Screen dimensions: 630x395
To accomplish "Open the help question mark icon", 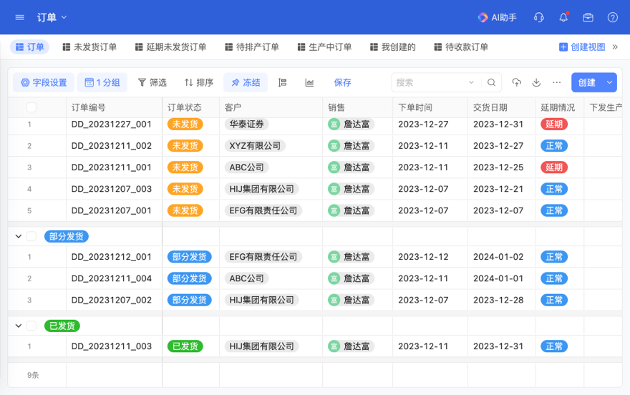I will point(613,17).
